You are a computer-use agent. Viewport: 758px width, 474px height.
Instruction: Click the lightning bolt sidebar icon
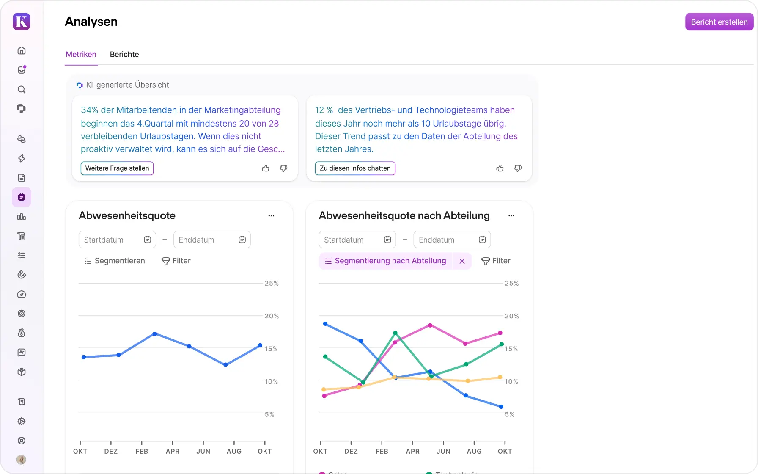[22, 158]
